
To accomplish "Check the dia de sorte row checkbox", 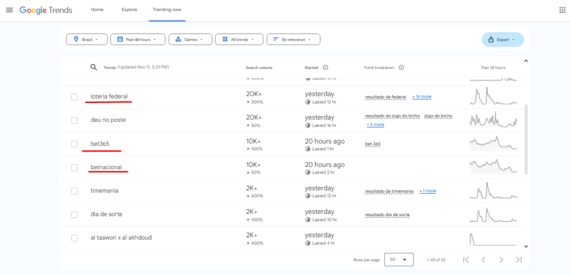I will tap(75, 215).
